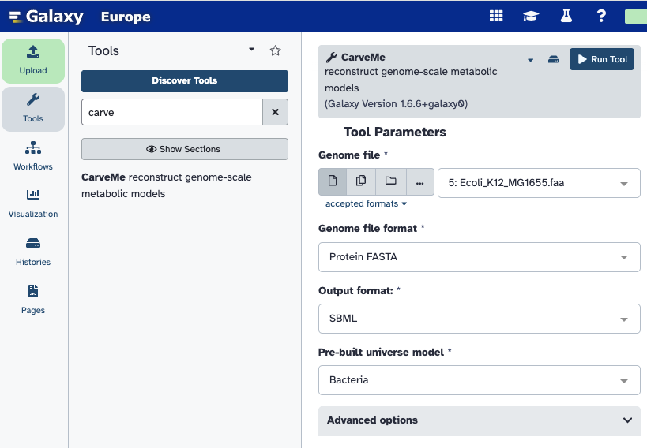This screenshot has width=647, height=448.
Task: Expand the accepted formats link
Action: tap(366, 204)
